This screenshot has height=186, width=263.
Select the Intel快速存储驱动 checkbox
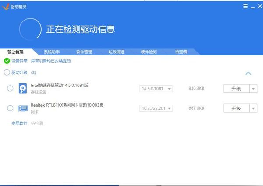click(x=10, y=88)
